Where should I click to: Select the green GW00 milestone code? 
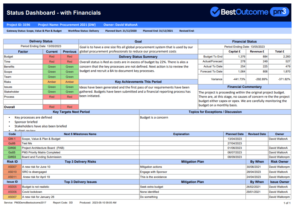coord(12,148)
